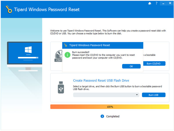Click the green info icon in dialog

[67, 54]
